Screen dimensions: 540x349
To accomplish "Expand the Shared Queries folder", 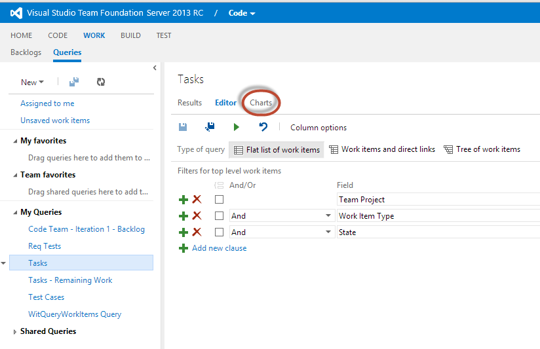I will 14,332.
